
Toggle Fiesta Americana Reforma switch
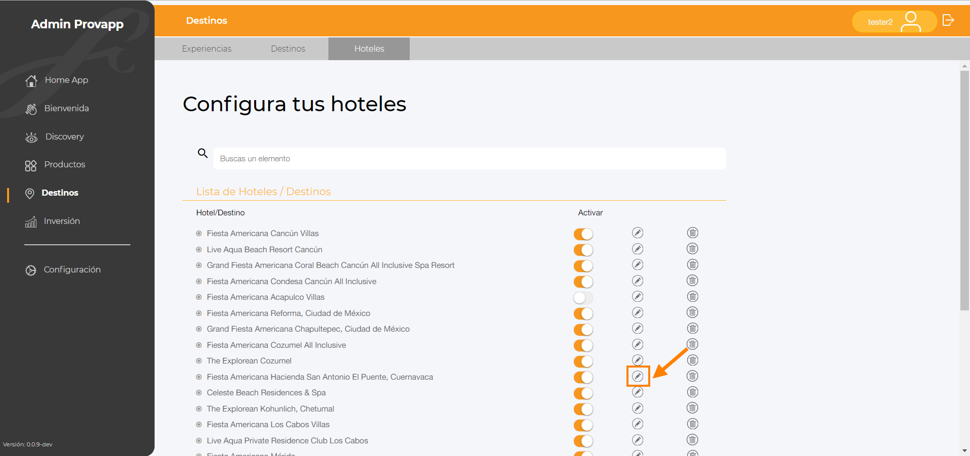[x=583, y=313]
